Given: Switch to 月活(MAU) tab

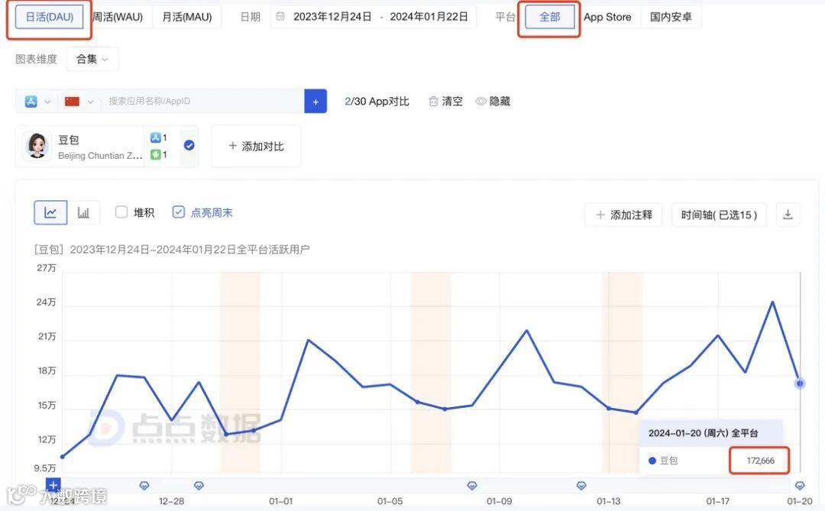Looking at the screenshot, I should click(187, 17).
